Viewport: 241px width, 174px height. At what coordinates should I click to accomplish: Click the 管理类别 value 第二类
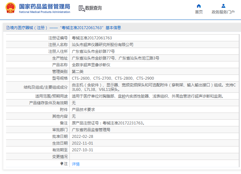77,71
